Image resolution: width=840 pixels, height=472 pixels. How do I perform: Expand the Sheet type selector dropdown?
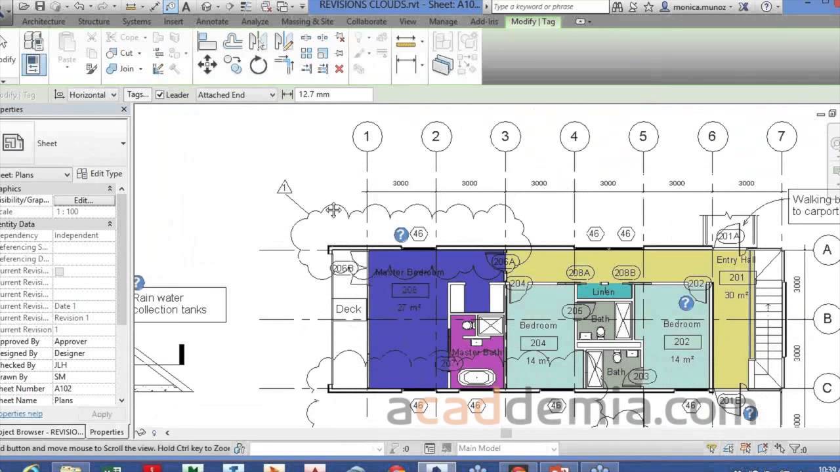tap(123, 144)
